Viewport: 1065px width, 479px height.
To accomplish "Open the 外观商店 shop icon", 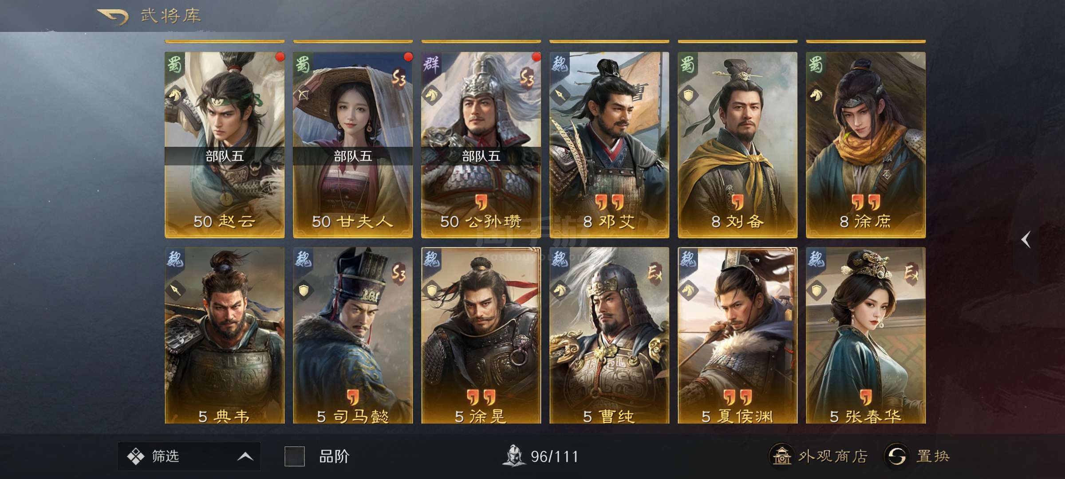I will tap(781, 455).
